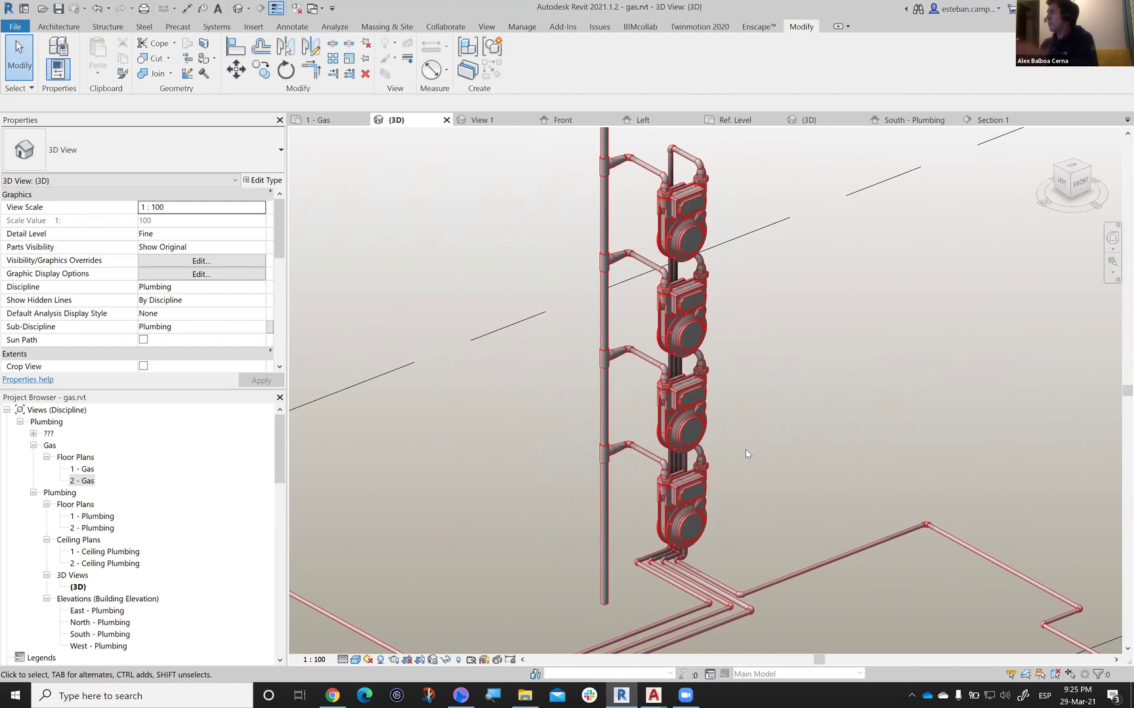Click the Rotate tool icon
This screenshot has height=708, width=1134.
[x=285, y=69]
